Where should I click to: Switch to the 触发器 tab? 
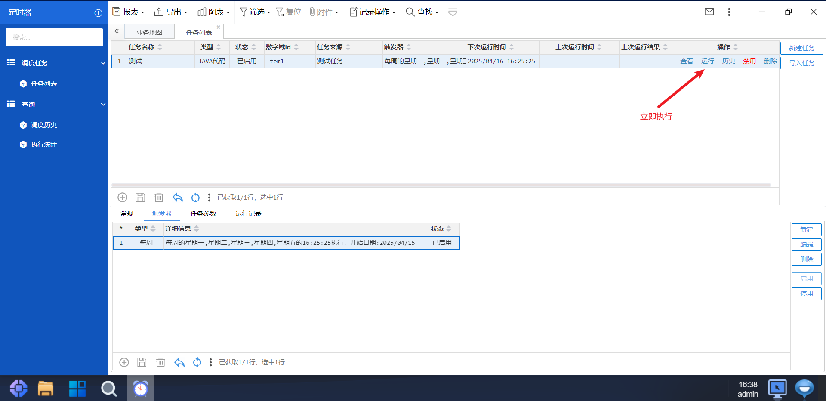(x=162, y=214)
